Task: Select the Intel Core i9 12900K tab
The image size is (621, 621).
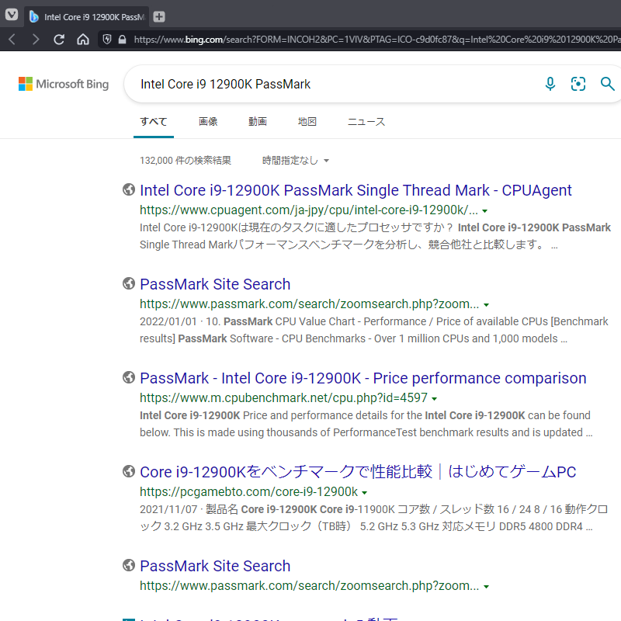Action: tap(88, 17)
